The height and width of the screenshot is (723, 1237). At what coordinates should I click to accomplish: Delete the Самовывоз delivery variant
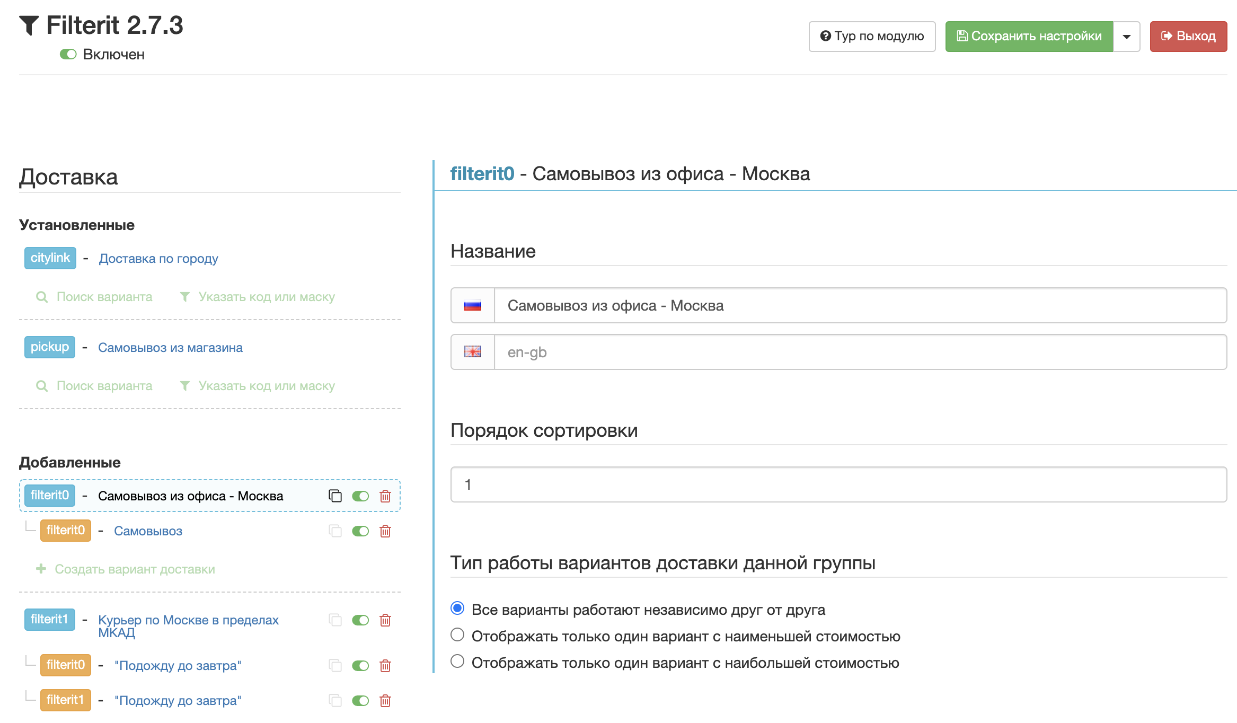(x=385, y=531)
